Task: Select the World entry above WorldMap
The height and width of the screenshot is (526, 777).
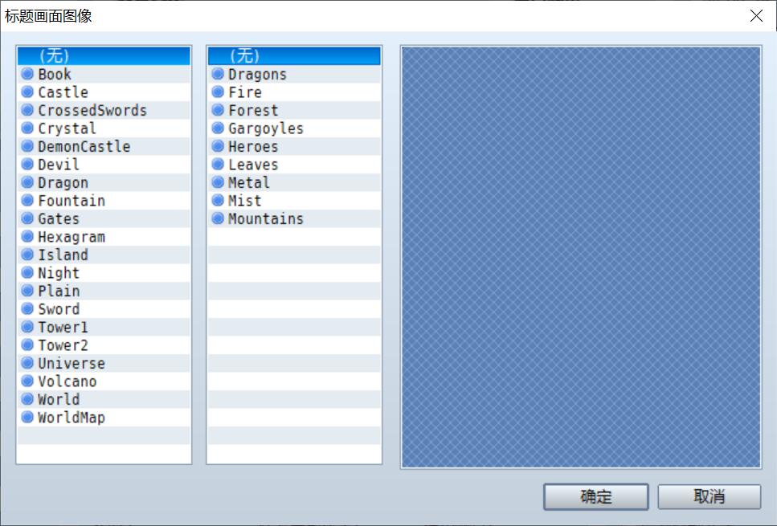Action: pos(104,399)
